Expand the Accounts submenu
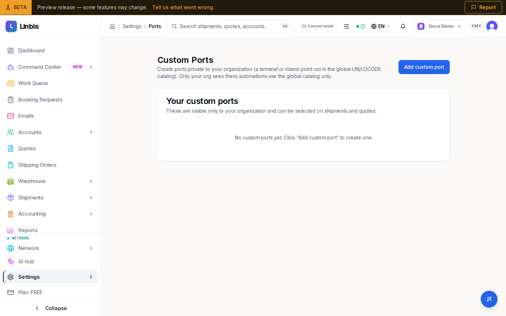Image resolution: width=506 pixels, height=316 pixels. (91, 132)
